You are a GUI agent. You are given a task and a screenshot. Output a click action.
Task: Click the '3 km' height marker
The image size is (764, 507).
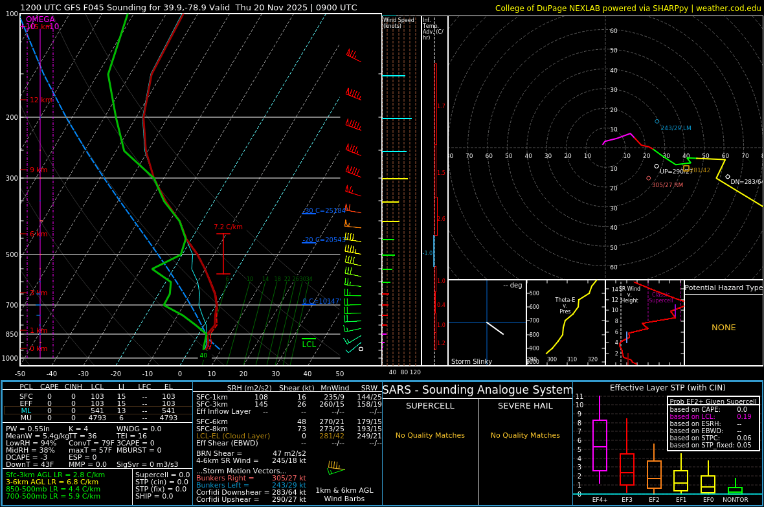[38, 293]
